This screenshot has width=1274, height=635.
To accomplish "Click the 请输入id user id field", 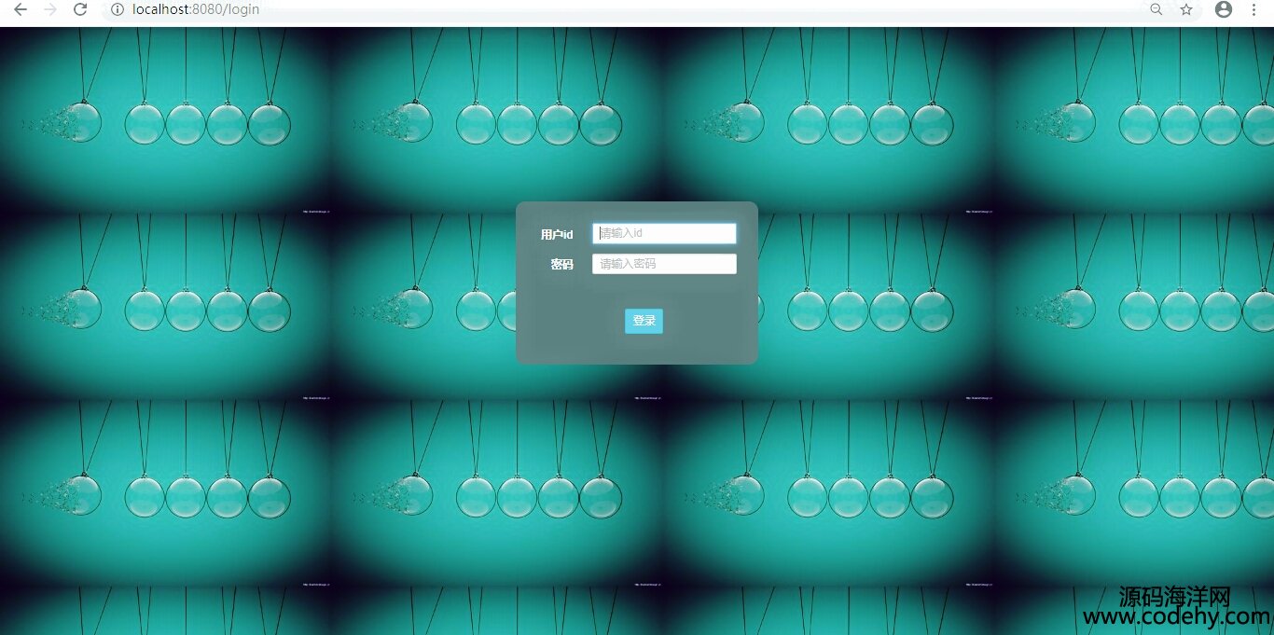I will click(x=664, y=233).
